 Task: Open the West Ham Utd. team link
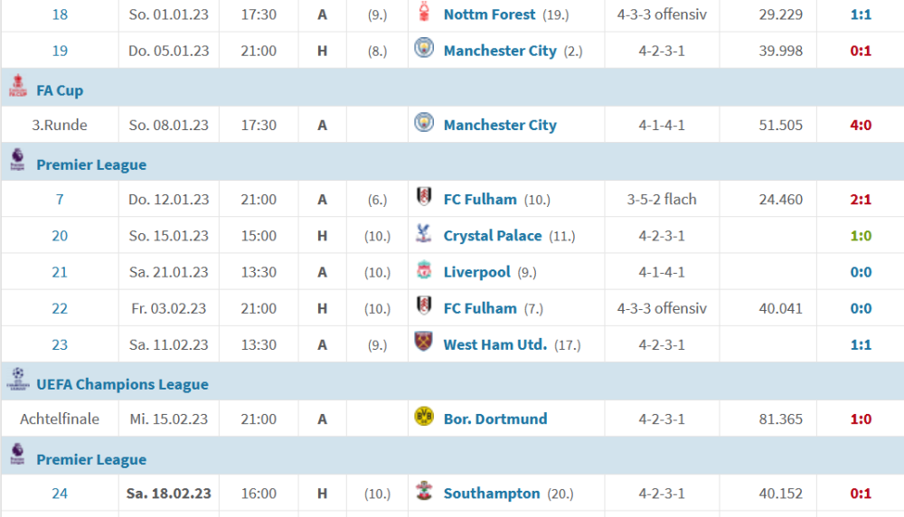[x=494, y=344]
